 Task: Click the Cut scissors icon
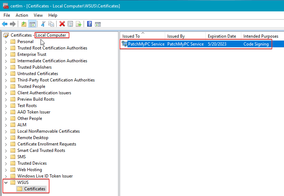(43, 24)
